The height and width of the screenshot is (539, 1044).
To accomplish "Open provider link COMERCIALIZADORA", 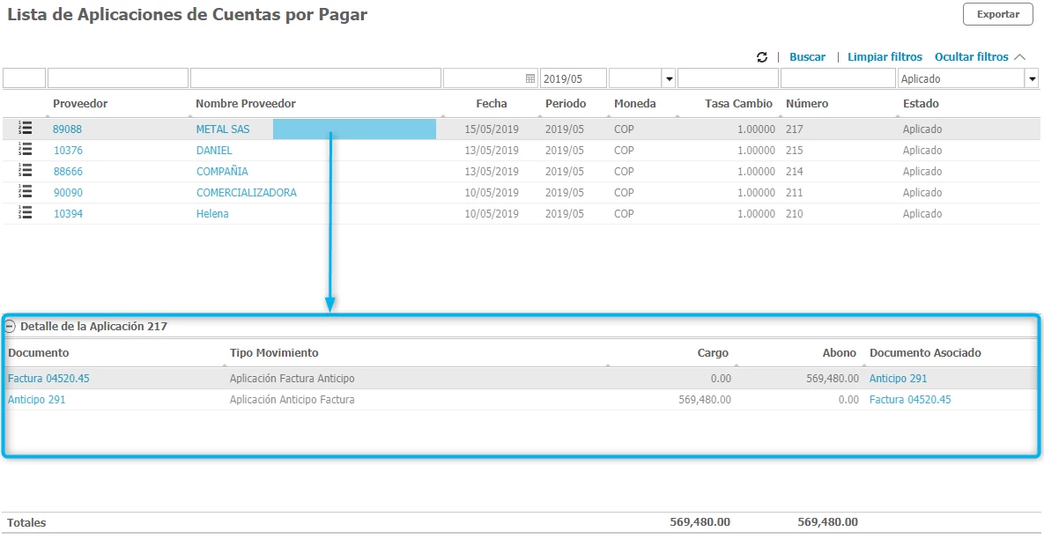I will point(246,192).
